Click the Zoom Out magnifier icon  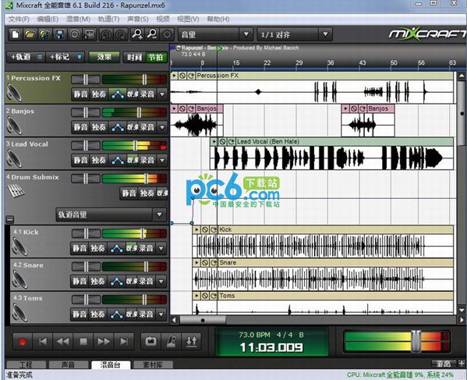(x=153, y=34)
